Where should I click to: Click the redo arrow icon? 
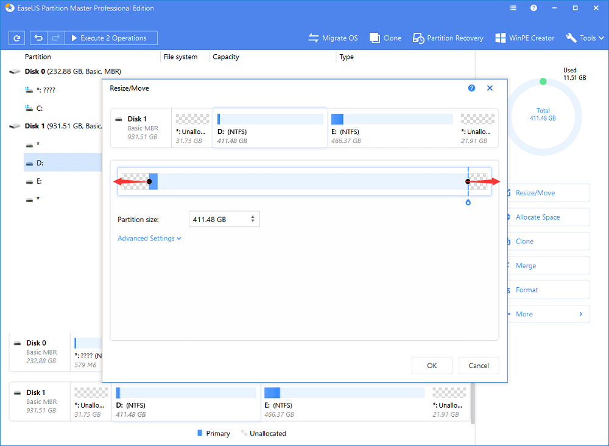coord(55,38)
